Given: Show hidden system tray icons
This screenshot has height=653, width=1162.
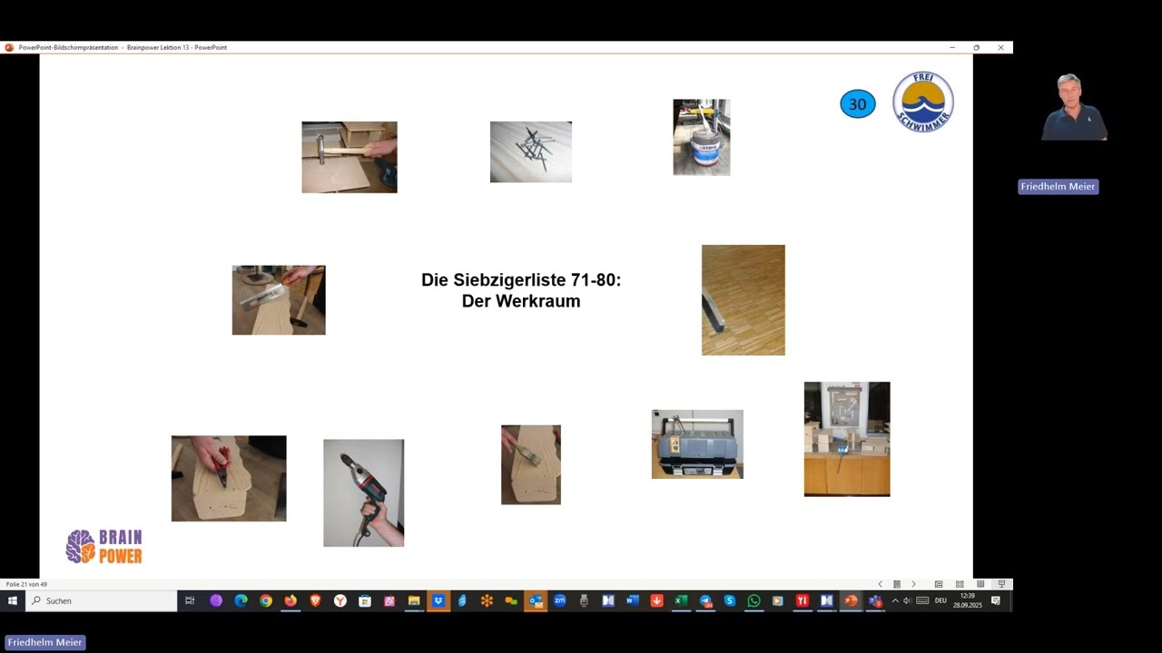Looking at the screenshot, I should (895, 600).
